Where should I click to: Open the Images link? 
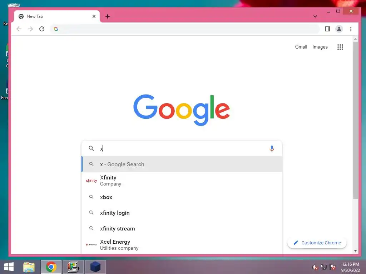coord(320,47)
